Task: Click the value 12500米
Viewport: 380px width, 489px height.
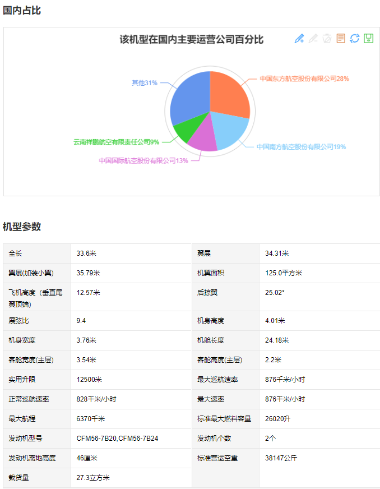Action: [x=89, y=380]
